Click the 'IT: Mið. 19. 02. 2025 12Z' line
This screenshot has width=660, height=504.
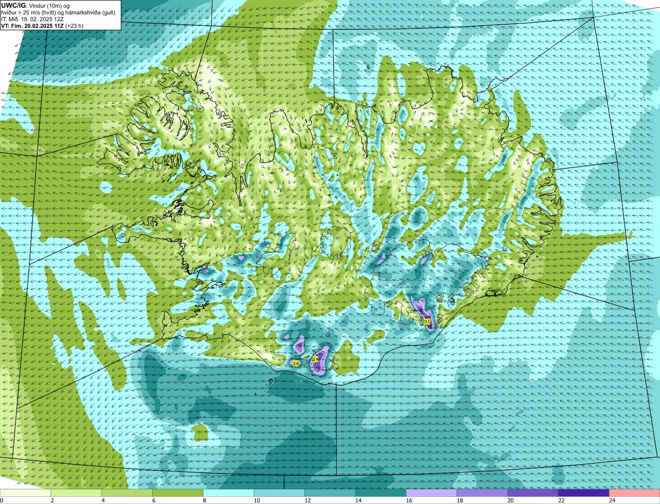tap(32, 19)
